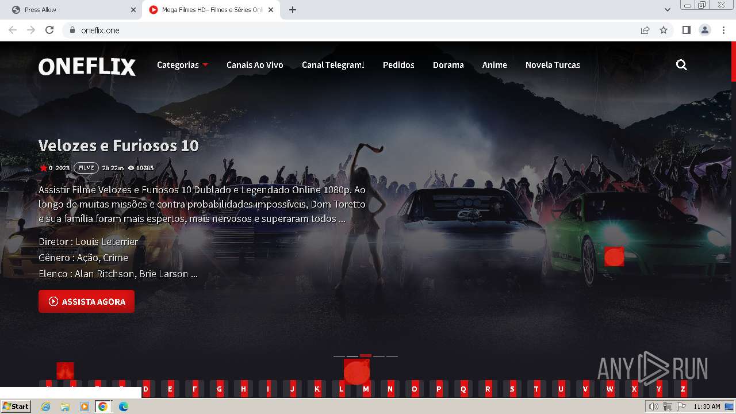Go to Pedidos page
The width and height of the screenshot is (736, 414).
coord(398,65)
